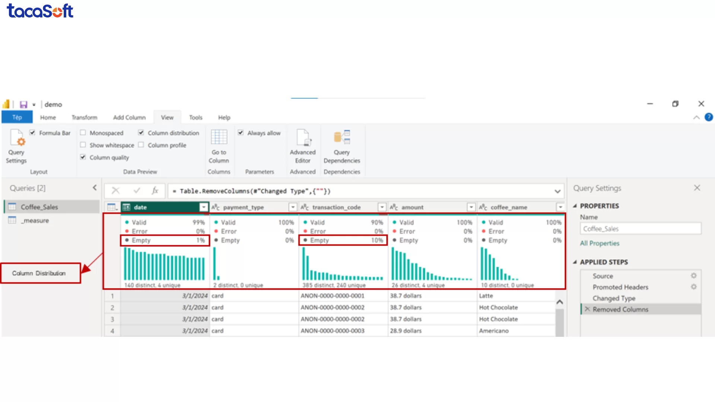The image size is (715, 402).
Task: Click the date column header
Action: point(165,207)
